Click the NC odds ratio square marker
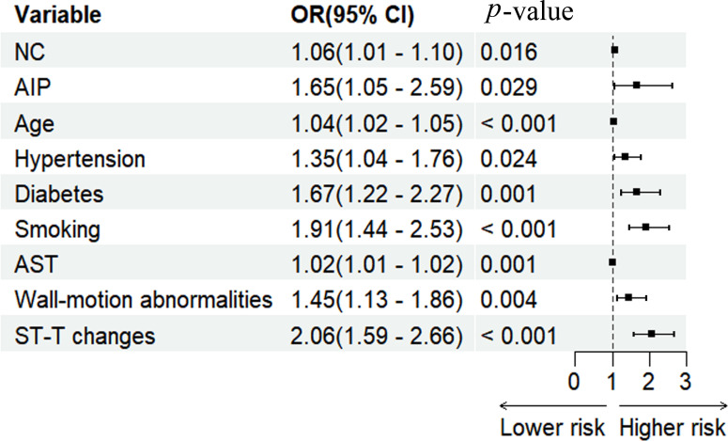The image size is (728, 441). (x=614, y=50)
